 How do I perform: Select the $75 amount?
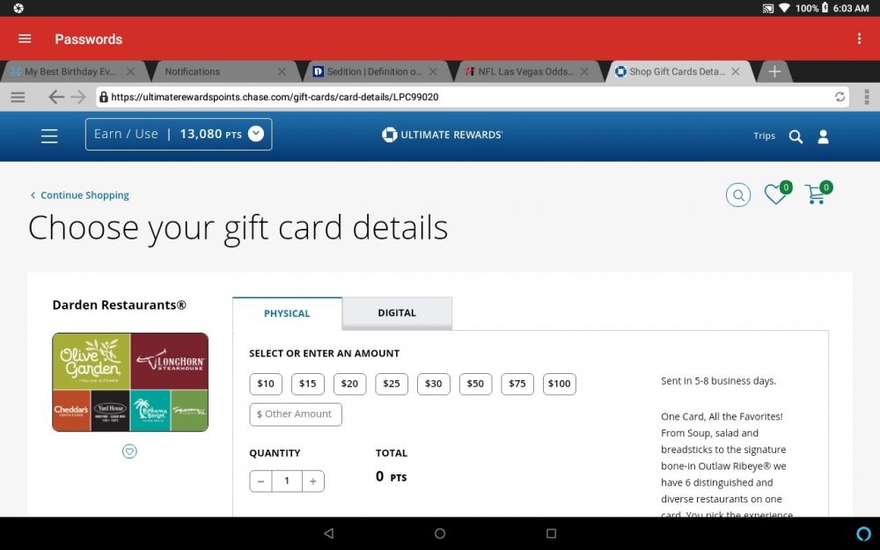coord(517,384)
